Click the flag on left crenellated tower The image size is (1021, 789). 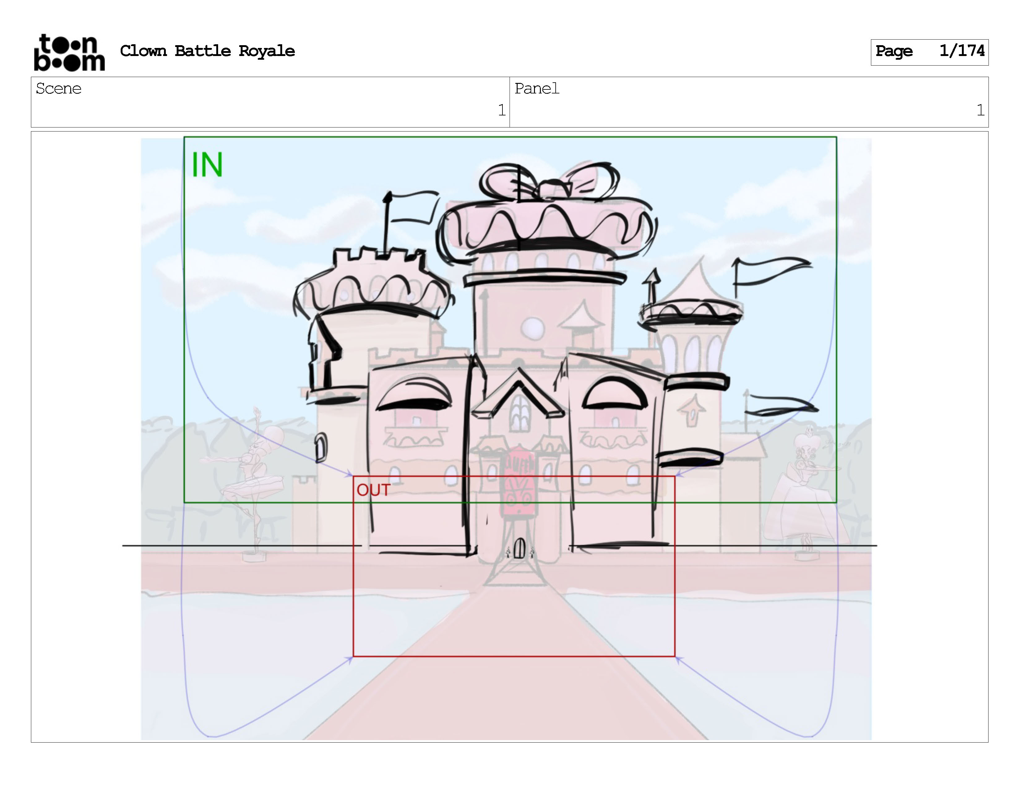(x=413, y=208)
